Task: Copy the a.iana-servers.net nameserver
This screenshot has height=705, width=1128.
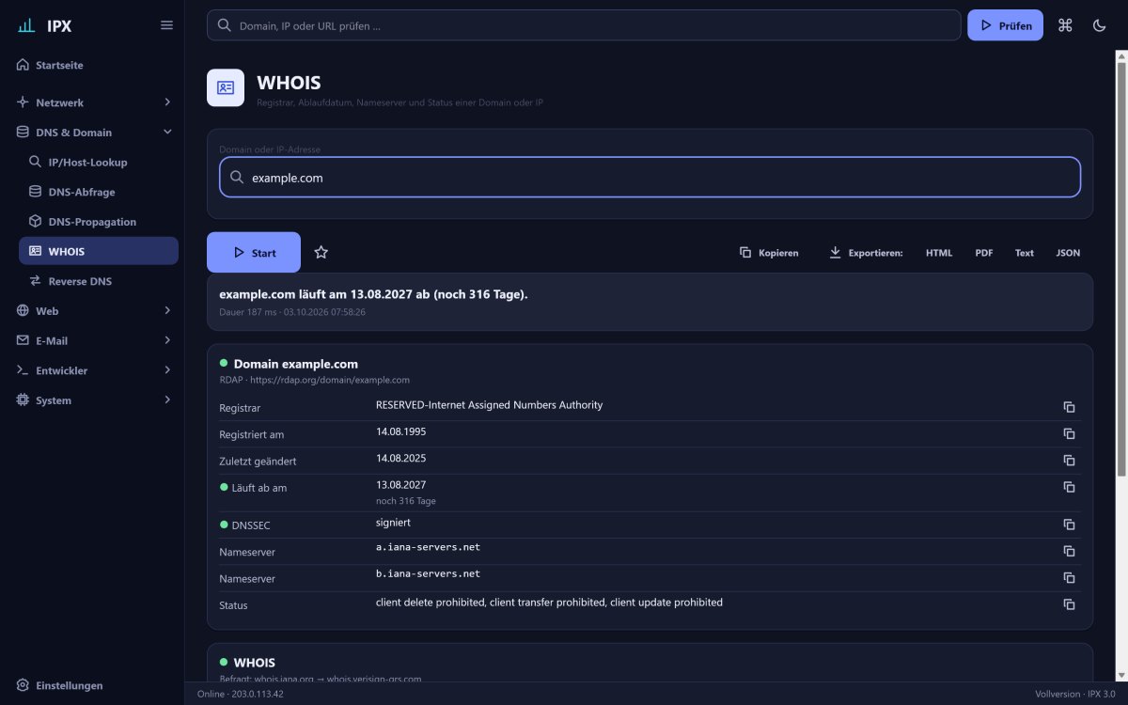Action: (x=1069, y=551)
